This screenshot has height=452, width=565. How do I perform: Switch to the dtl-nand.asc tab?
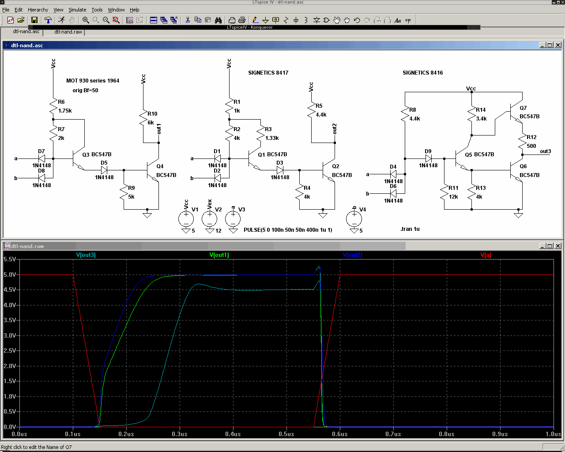(26, 32)
